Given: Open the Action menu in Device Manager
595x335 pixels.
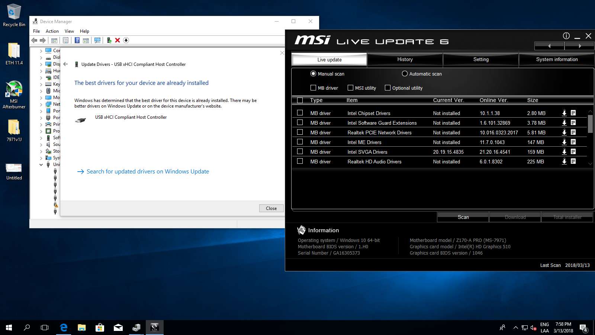Looking at the screenshot, I should (52, 31).
